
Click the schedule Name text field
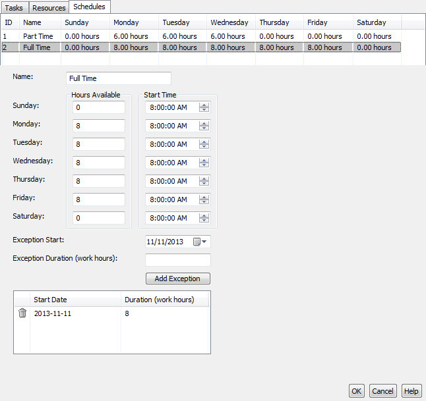119,78
